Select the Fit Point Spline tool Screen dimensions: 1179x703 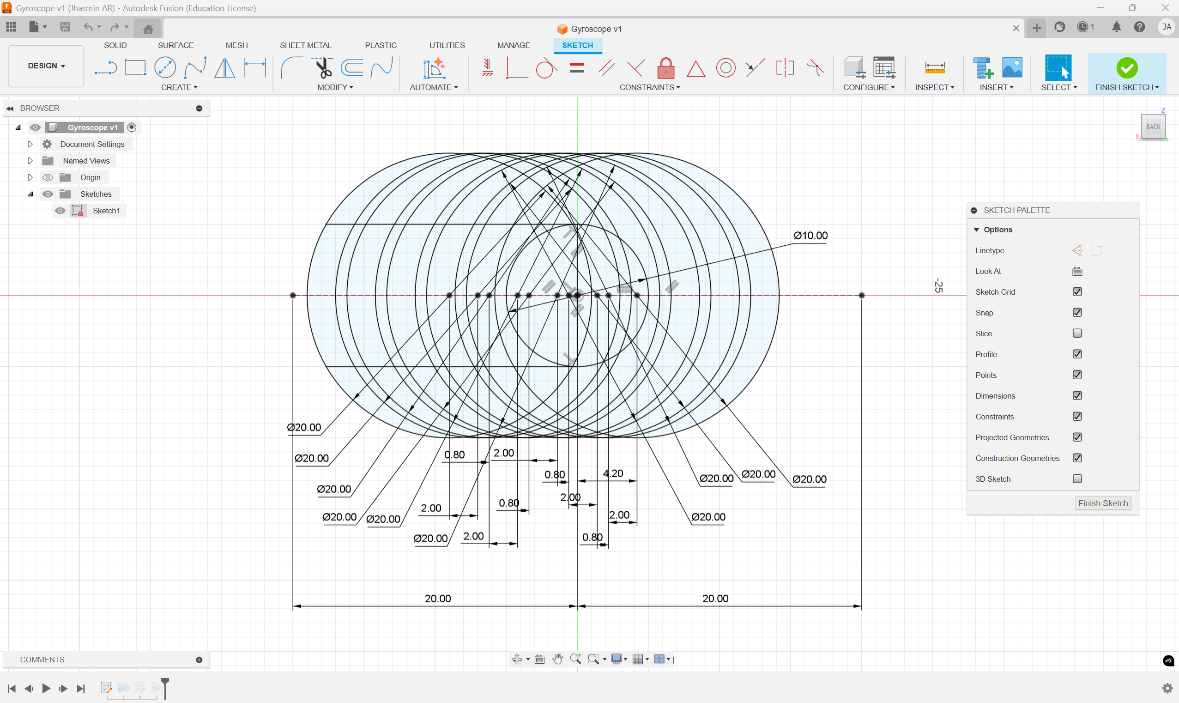(x=195, y=68)
